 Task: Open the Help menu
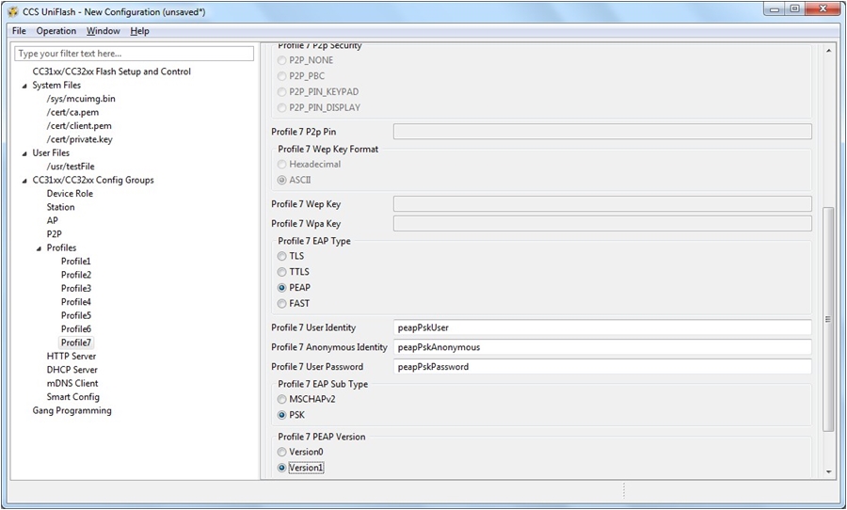[139, 31]
